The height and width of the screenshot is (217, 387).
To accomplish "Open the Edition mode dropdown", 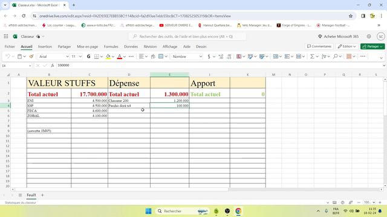I will (x=346, y=46).
